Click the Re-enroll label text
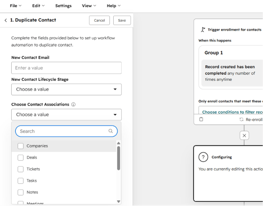Image resolution: width=263 pixels, height=206 pixels. point(254,120)
